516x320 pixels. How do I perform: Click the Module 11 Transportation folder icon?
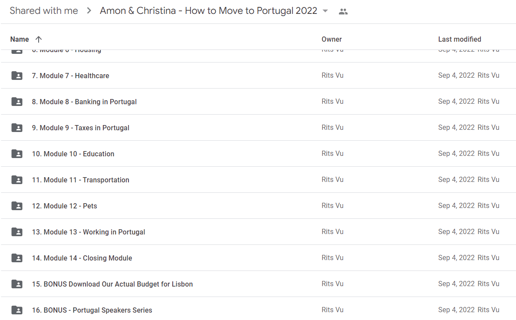click(x=17, y=180)
